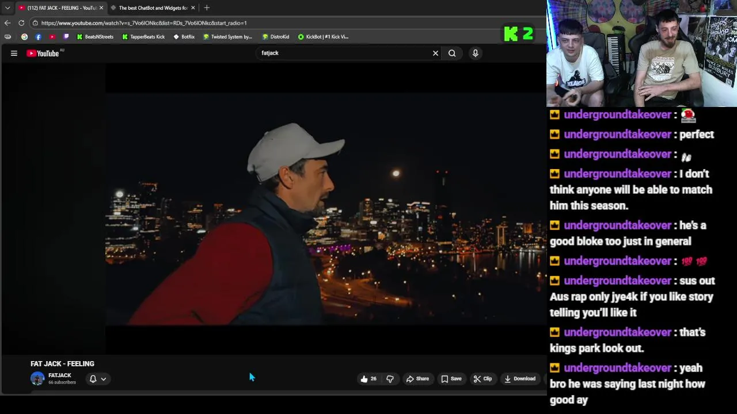Switch to The best ChatBot and Widgets tab
737x414 pixels.
[x=153, y=8]
